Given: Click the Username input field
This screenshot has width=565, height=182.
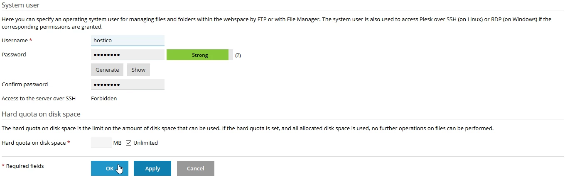Looking at the screenshot, I should coord(128,41).
